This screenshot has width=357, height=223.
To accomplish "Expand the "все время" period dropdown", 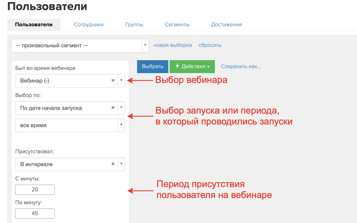I will pyautogui.click(x=121, y=125).
